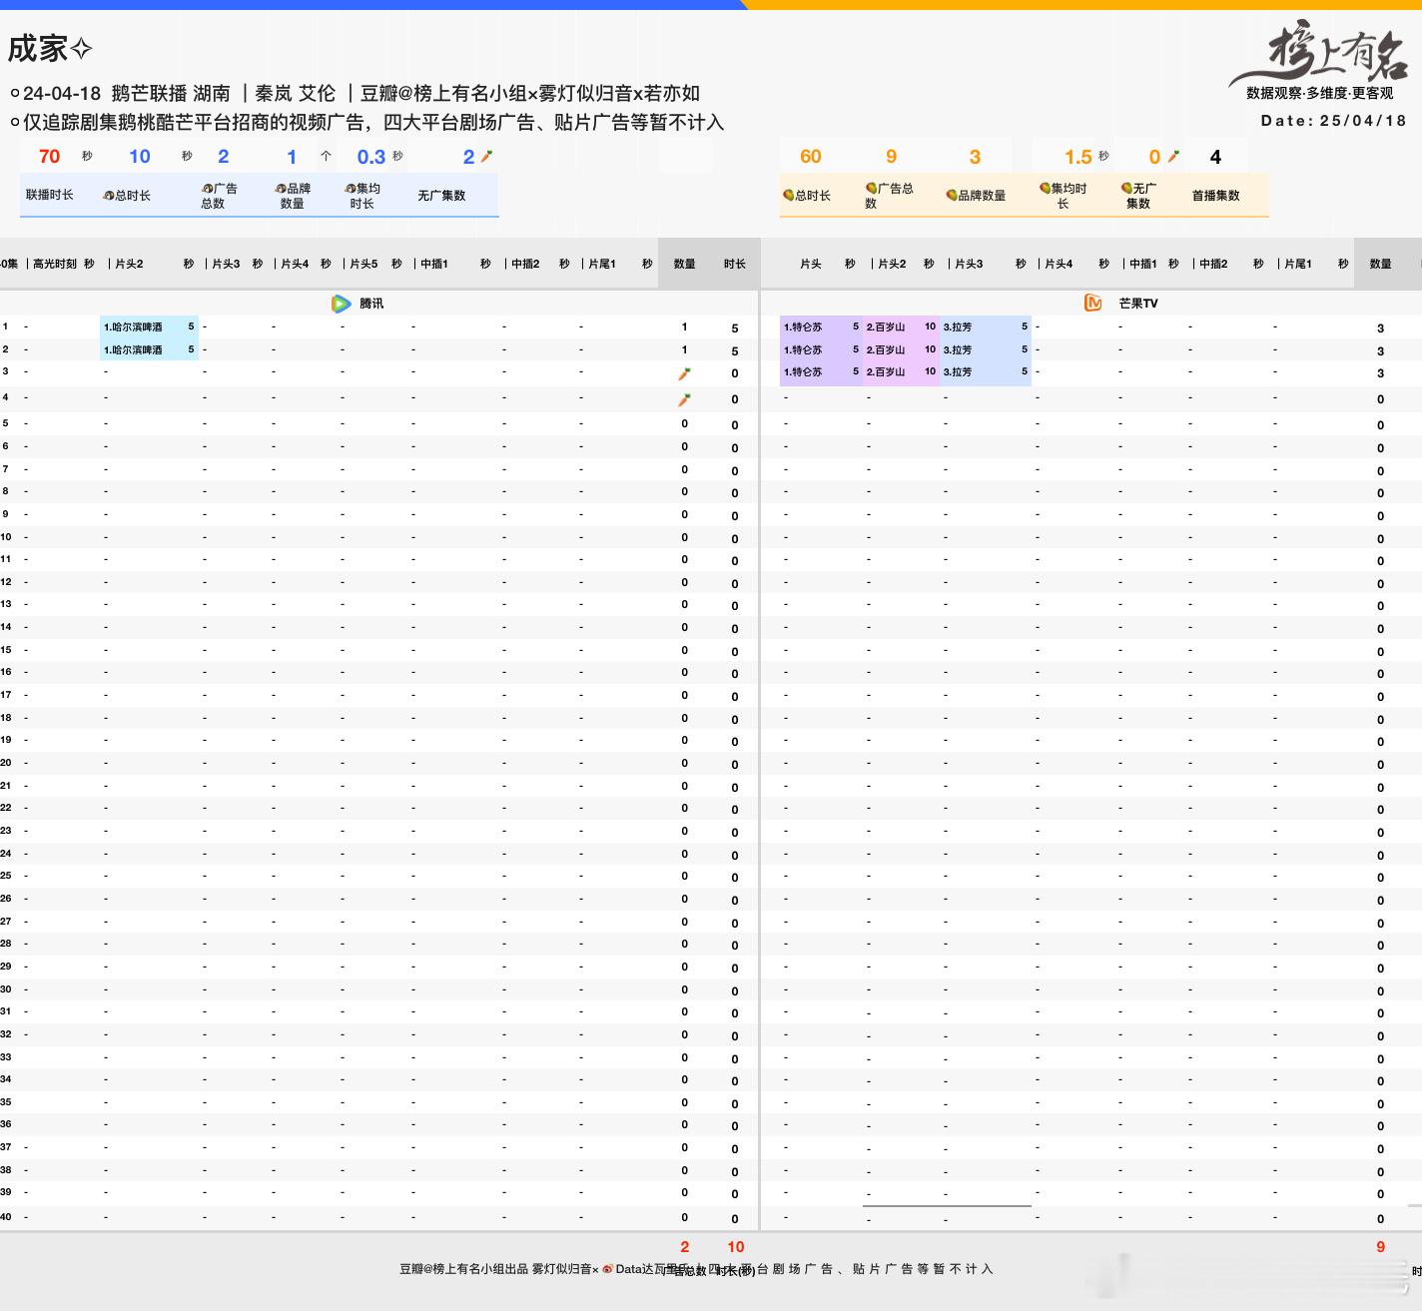The image size is (1422, 1311).
Task: Click the Mango TV 片头4 column header
Action: 1059,264
